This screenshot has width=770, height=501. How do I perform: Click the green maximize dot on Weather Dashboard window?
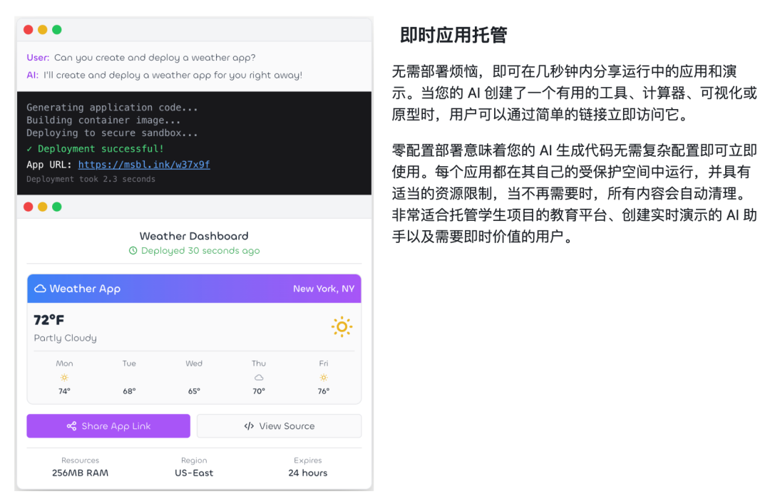(57, 207)
